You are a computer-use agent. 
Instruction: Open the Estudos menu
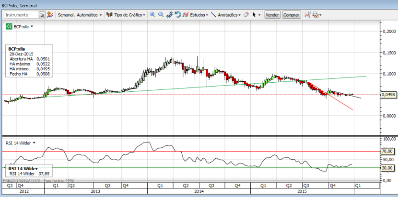[195, 15]
